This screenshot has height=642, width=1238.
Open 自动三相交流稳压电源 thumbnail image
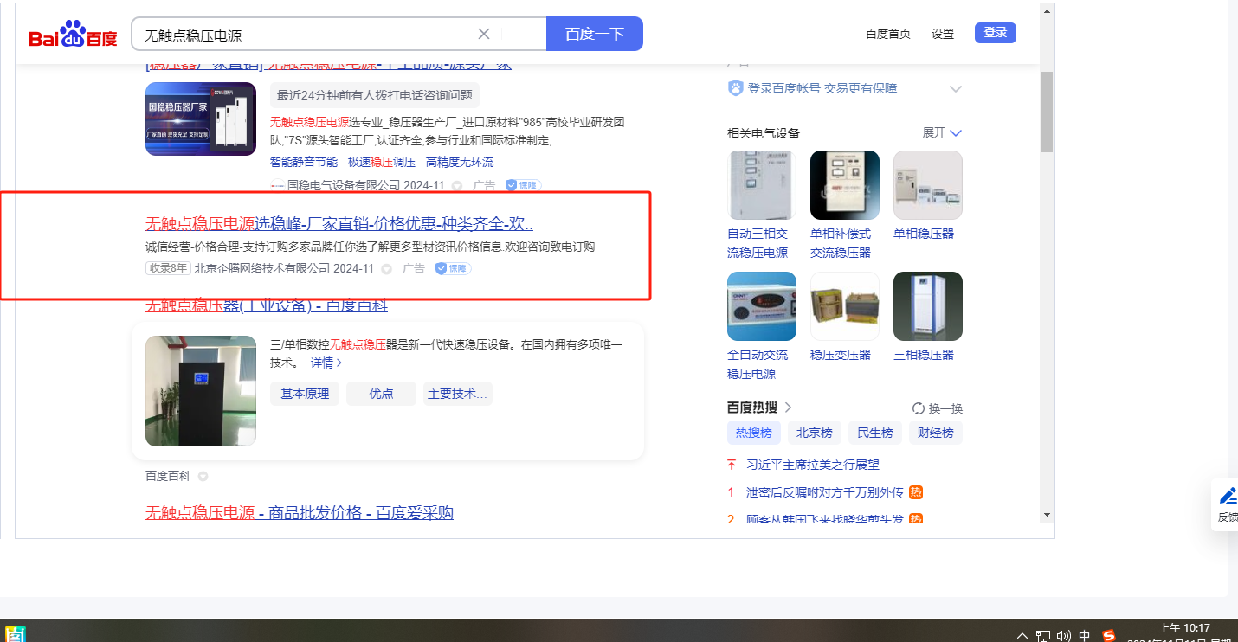(762, 185)
